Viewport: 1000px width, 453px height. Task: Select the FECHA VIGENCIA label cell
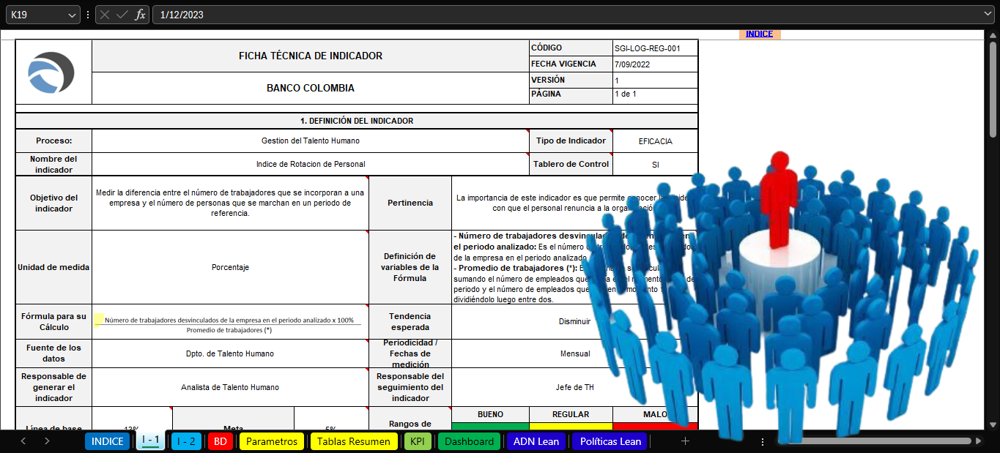point(571,64)
